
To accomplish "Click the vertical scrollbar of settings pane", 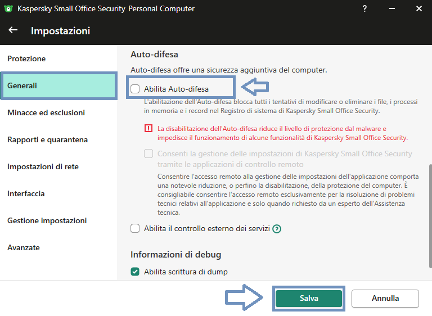I will [x=430, y=216].
